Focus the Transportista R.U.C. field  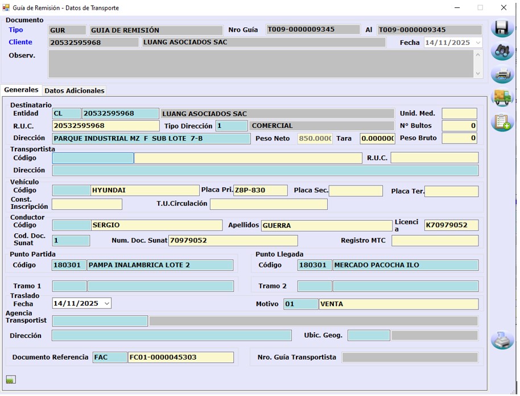[x=434, y=158]
